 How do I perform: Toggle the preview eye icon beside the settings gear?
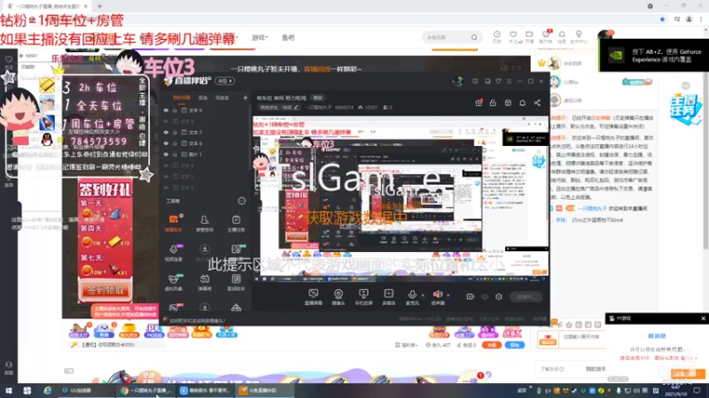pos(485,297)
